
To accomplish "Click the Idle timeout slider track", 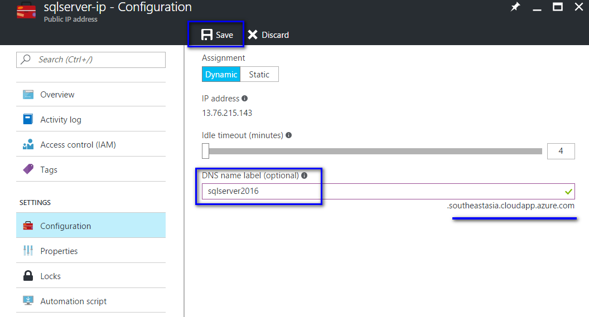I will tap(375, 151).
